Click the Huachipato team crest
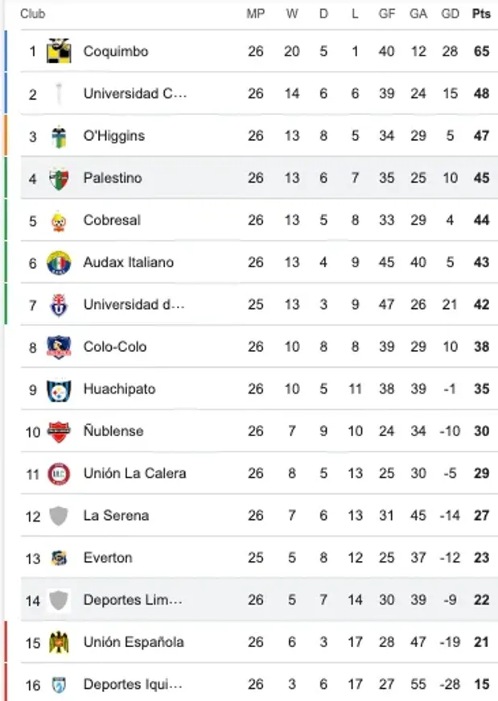 (59, 389)
